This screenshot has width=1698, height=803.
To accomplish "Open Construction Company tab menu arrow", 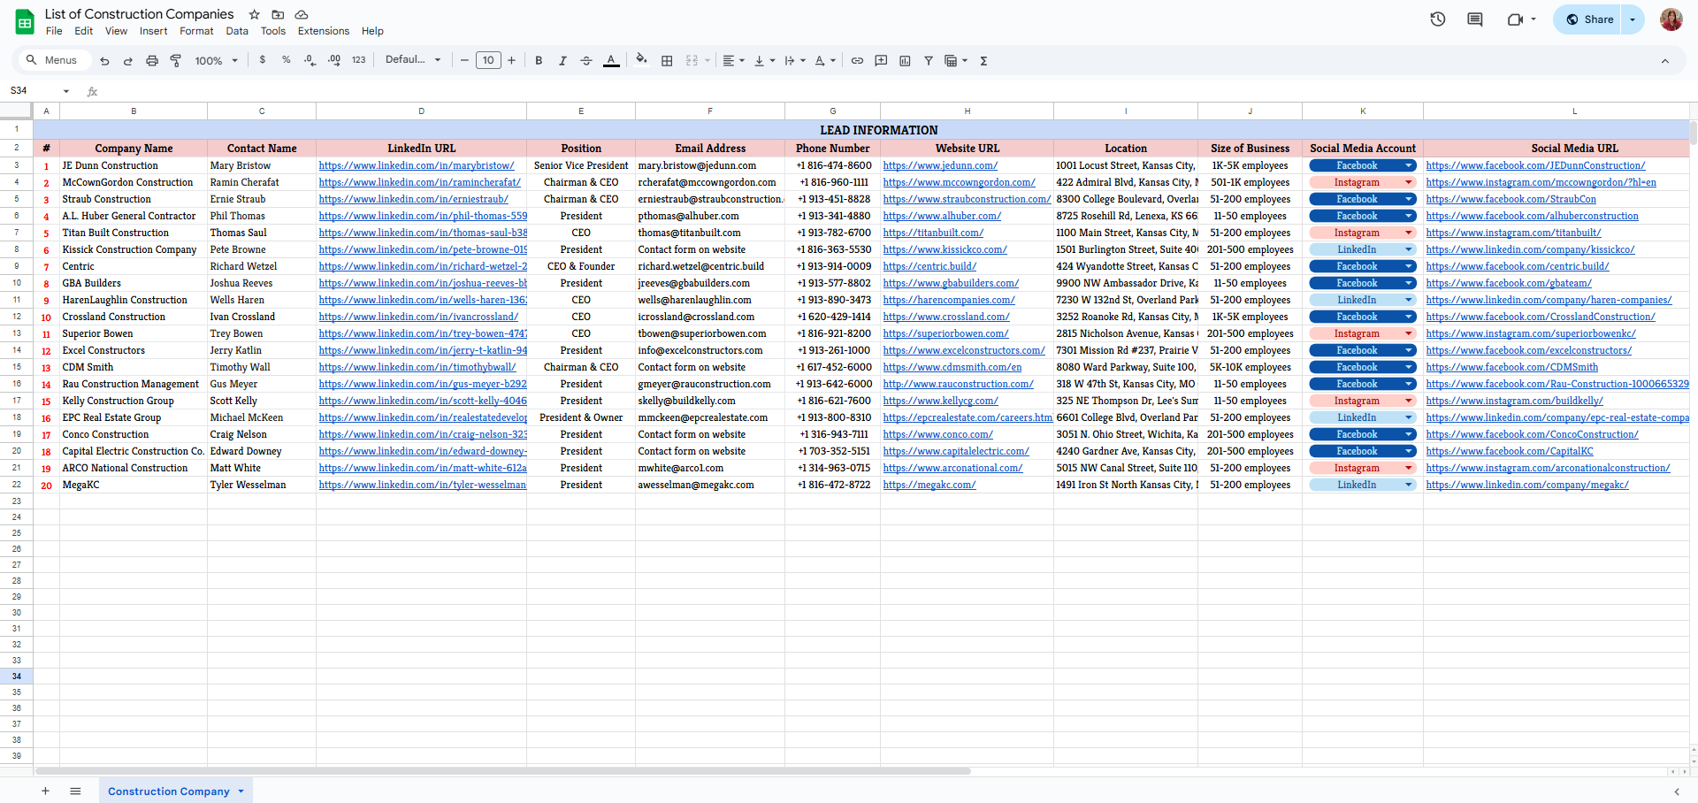I will click(x=241, y=792).
